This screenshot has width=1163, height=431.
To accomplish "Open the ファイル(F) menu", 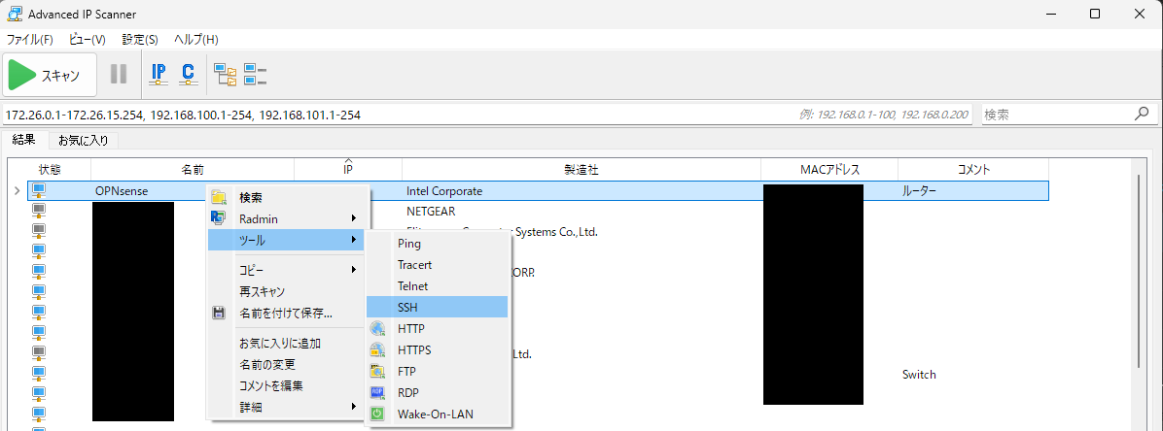I will [30, 39].
